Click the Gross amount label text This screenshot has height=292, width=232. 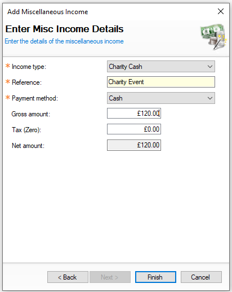pos(31,114)
